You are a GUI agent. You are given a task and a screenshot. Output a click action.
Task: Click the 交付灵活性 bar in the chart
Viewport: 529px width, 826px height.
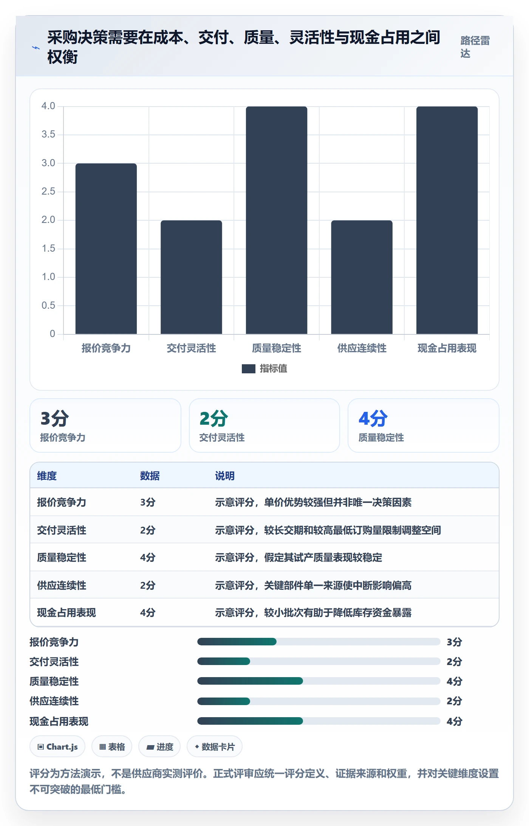[x=191, y=277]
